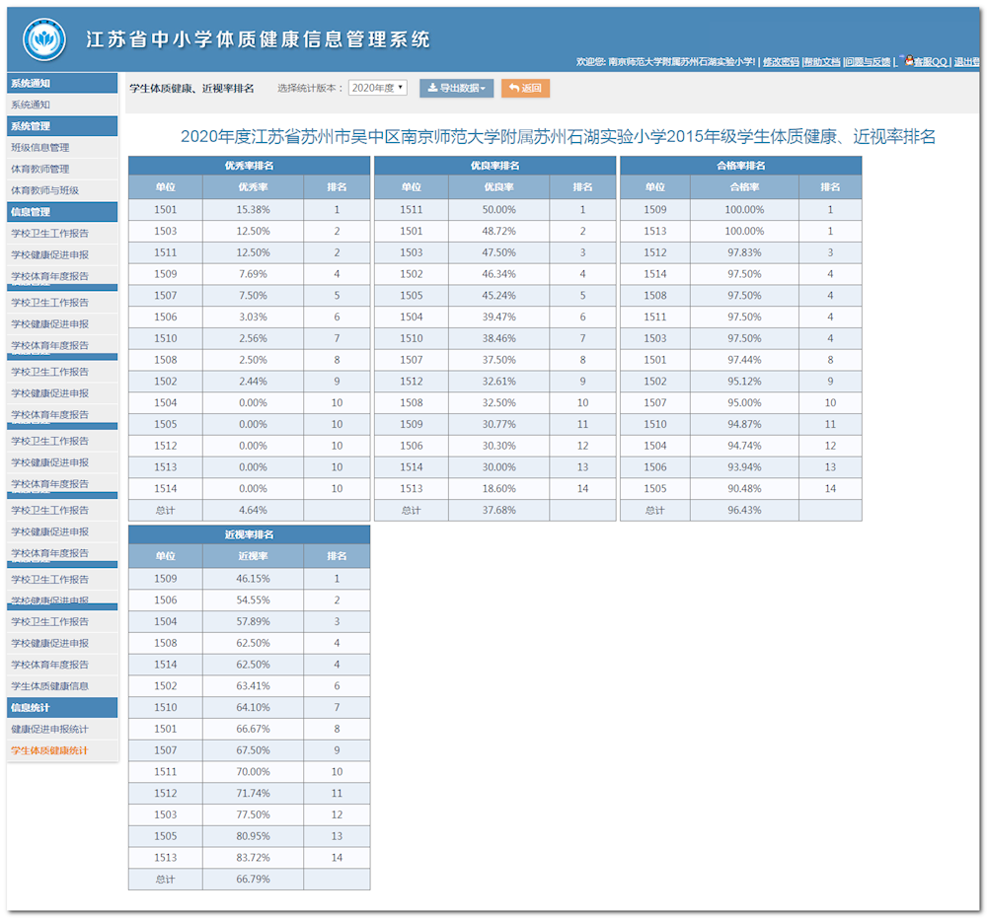This screenshot has height=918, width=987.
Task: Select the 46.15% cell in 近视率 table
Action: pyautogui.click(x=253, y=579)
